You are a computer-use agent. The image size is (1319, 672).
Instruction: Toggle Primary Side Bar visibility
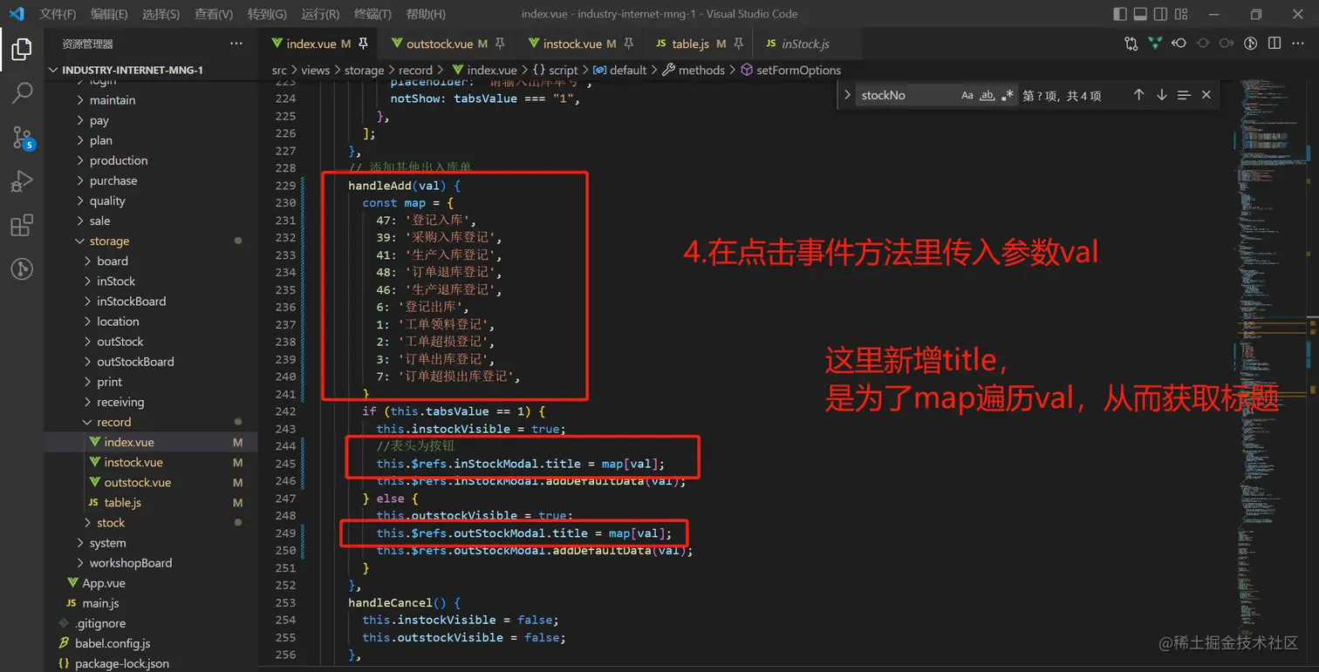click(1121, 14)
